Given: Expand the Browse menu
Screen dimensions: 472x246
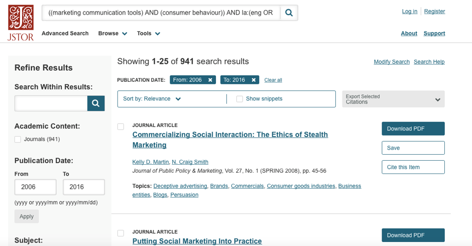Looking at the screenshot, I should point(112,34).
